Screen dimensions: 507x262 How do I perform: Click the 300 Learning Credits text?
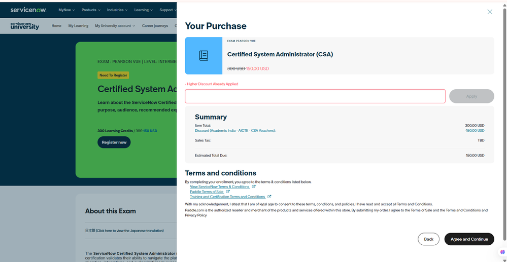coord(115,131)
